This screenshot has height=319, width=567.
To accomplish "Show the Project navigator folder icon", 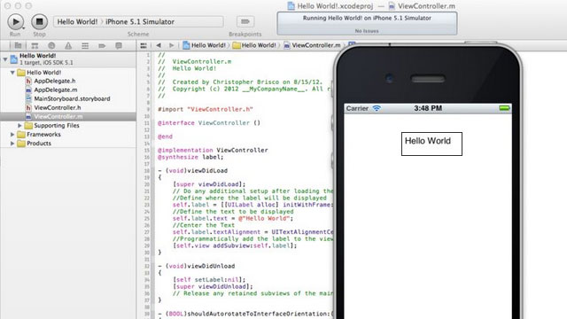I will (x=18, y=45).
